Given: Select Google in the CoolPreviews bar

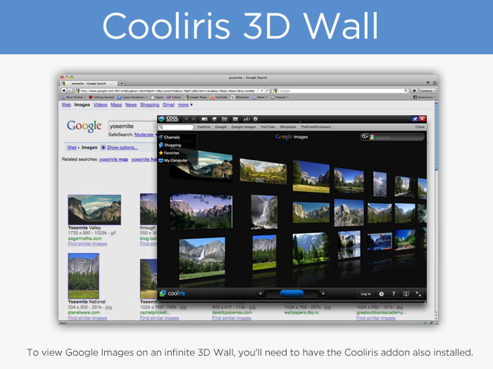Looking at the screenshot, I should click(x=220, y=127).
